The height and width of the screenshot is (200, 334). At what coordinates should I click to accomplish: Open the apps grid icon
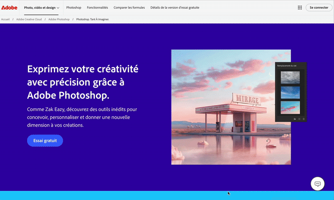(300, 7)
